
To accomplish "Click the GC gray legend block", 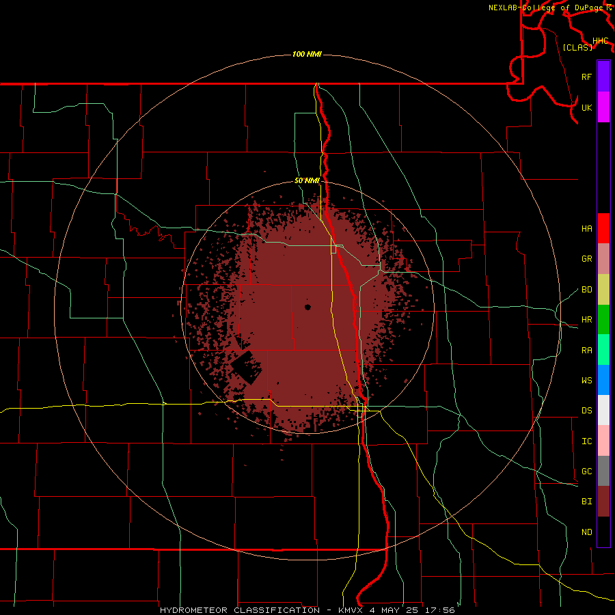I will (x=603, y=471).
